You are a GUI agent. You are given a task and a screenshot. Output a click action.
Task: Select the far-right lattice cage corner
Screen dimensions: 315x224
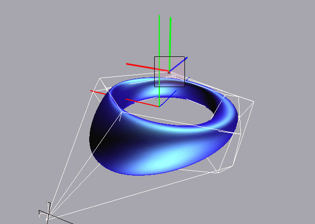click(x=253, y=102)
